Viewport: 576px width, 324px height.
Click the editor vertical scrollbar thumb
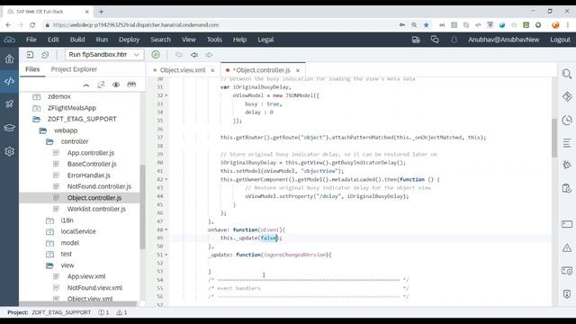pos(554,138)
